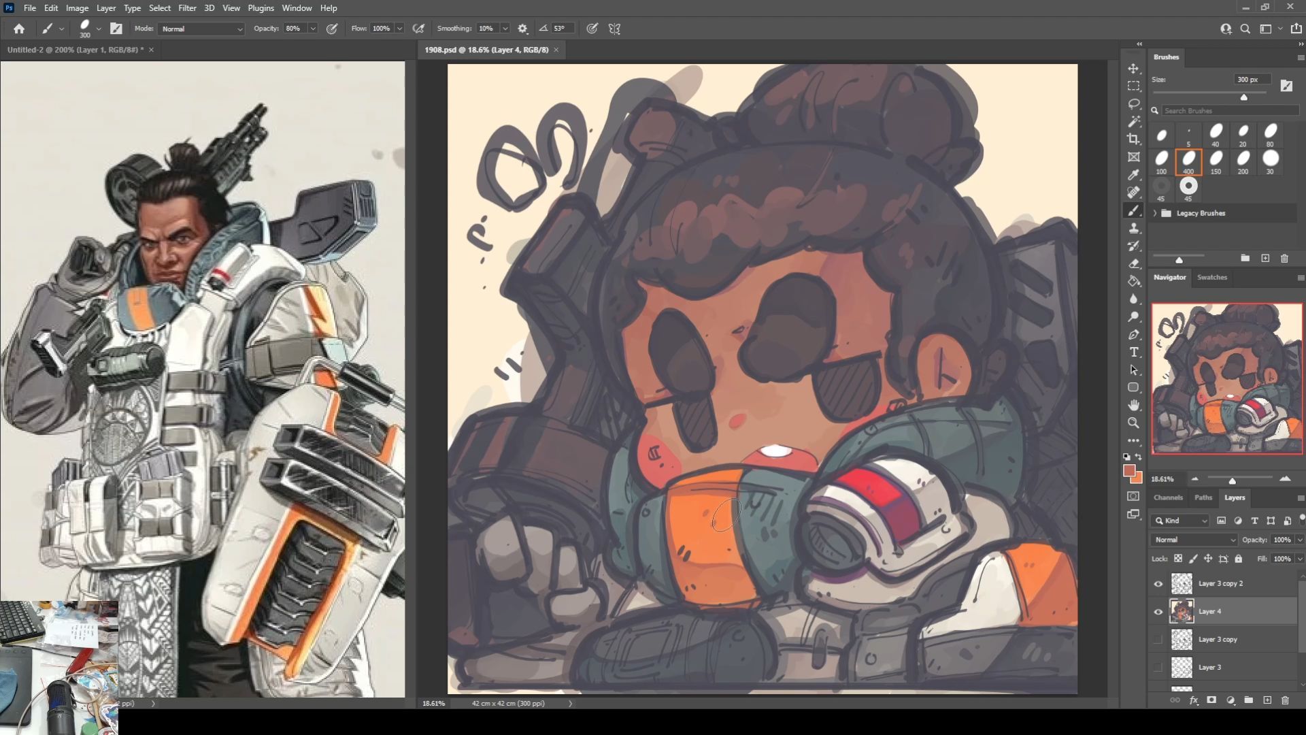
Task: Add a layer style (fx)
Action: pos(1193,700)
